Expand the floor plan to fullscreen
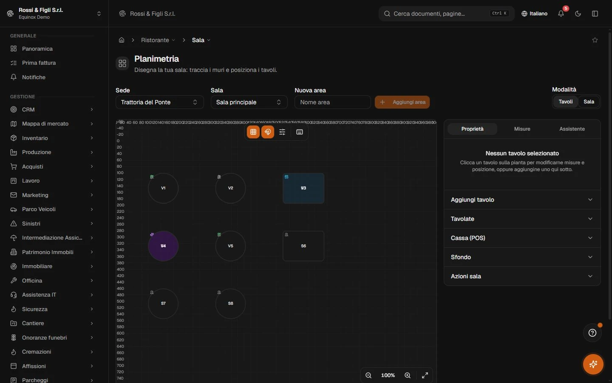This screenshot has height=383, width=612. click(x=425, y=375)
